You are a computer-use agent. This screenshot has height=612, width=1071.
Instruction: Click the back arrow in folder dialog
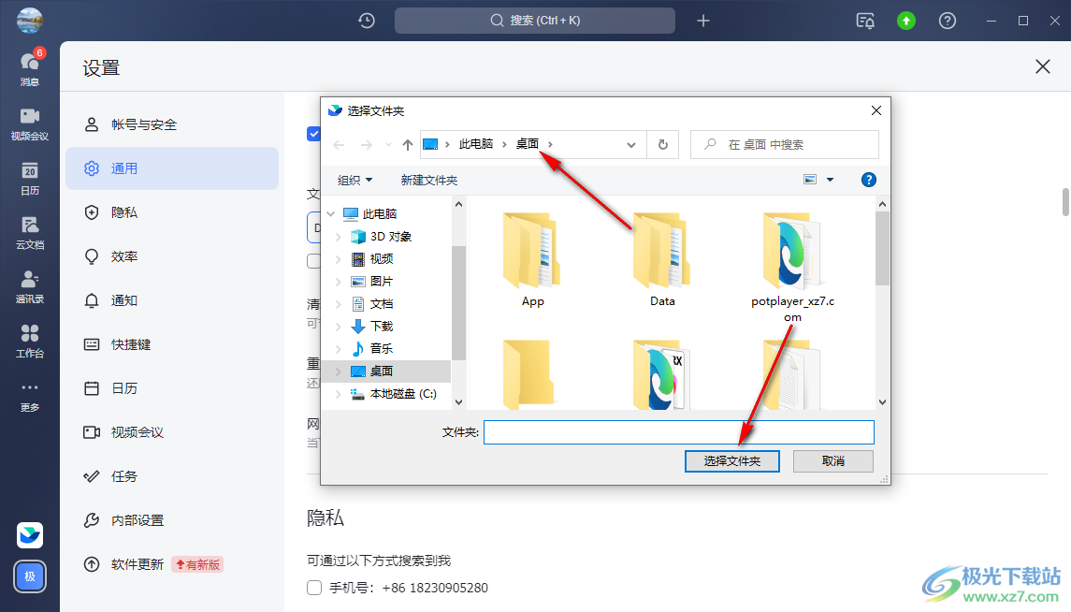339,145
